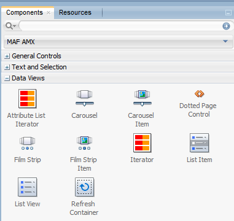Minimize the Components panel
This screenshot has width=234, height=221.
[x=228, y=13]
